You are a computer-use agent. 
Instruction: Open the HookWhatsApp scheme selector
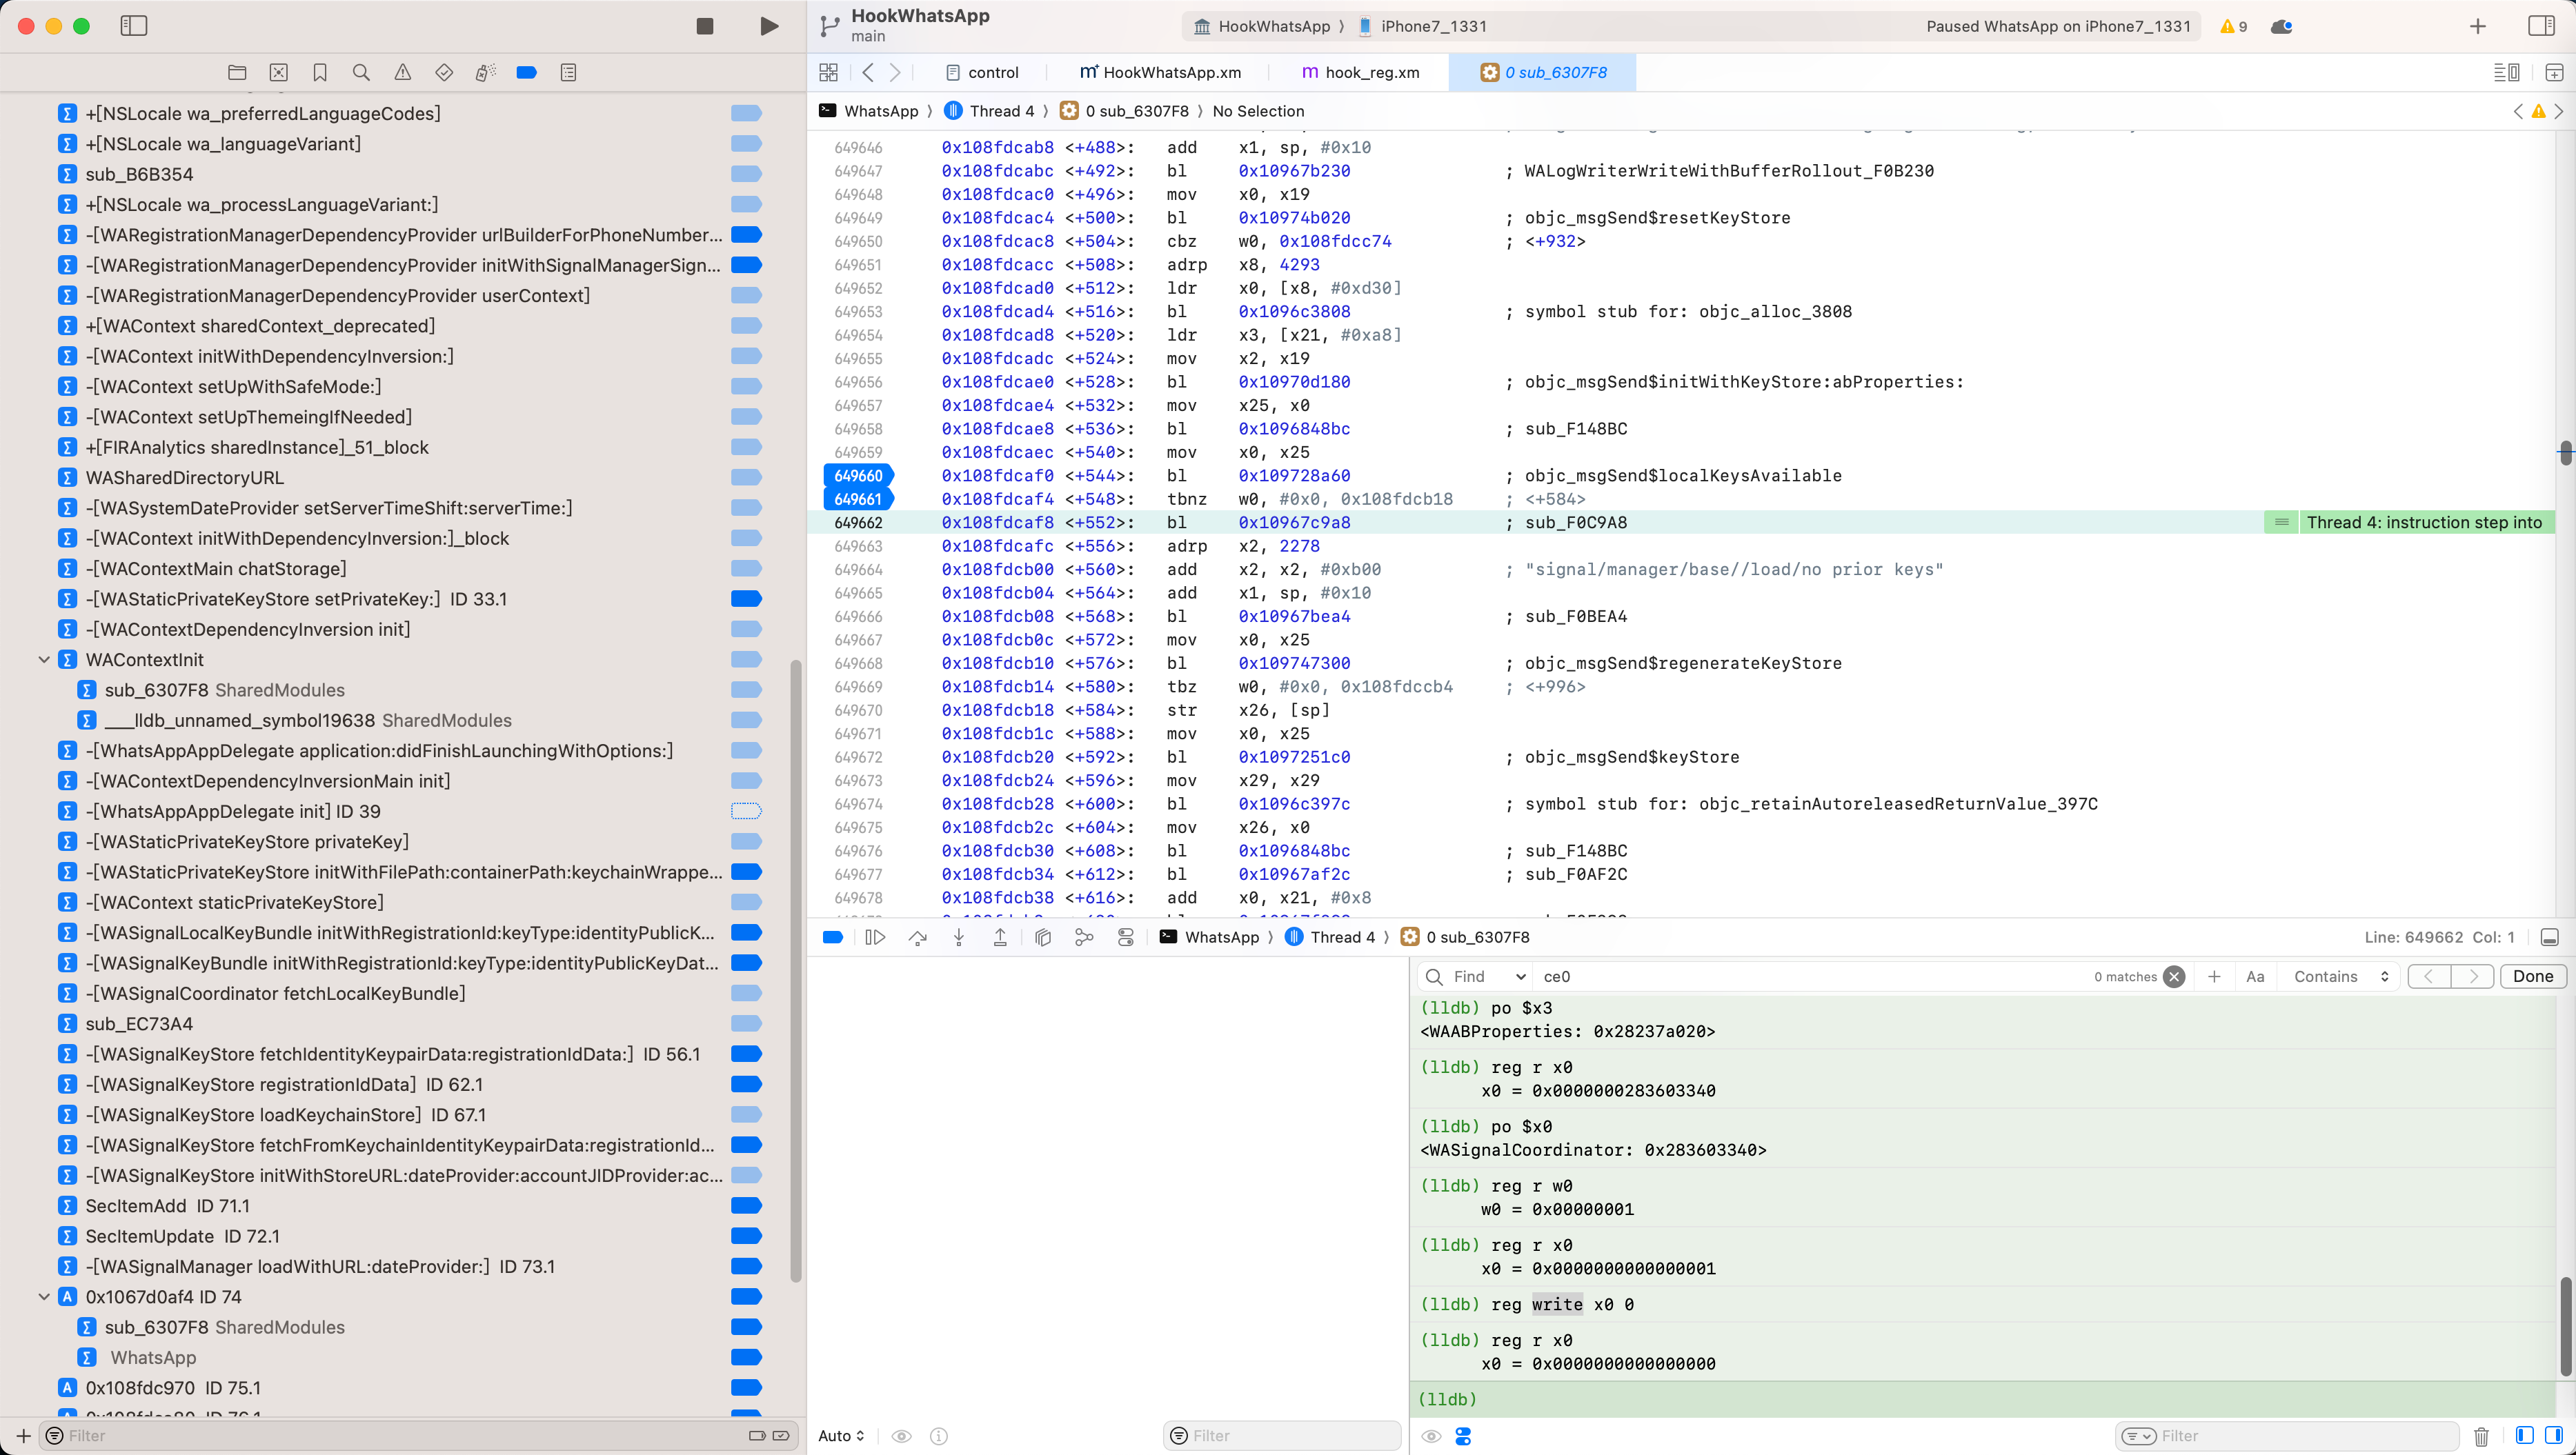click(1262, 26)
